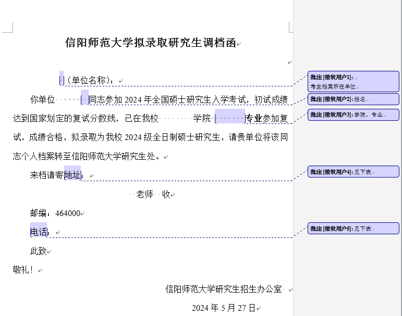Click highlighted comment anchor before （单位名称）
This screenshot has width=402, height=316.
pos(62,79)
